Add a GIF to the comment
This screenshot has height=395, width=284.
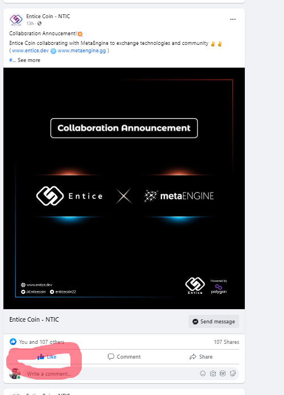click(223, 373)
